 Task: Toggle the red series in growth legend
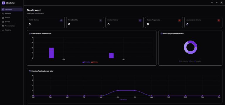pos(95,62)
